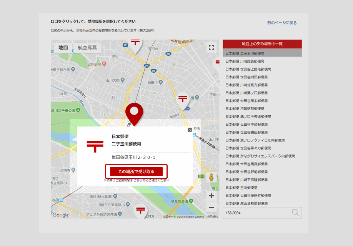Open the Google logo on map

click(61, 215)
